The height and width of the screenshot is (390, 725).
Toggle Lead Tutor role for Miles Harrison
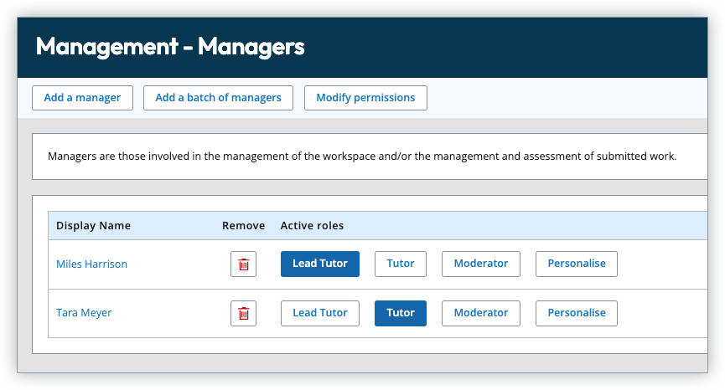(319, 264)
